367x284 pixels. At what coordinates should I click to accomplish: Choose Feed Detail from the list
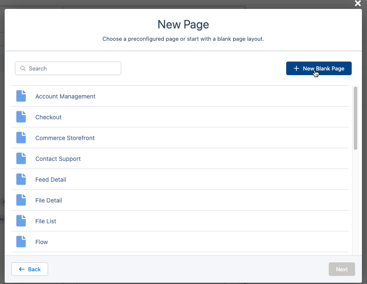coord(51,180)
